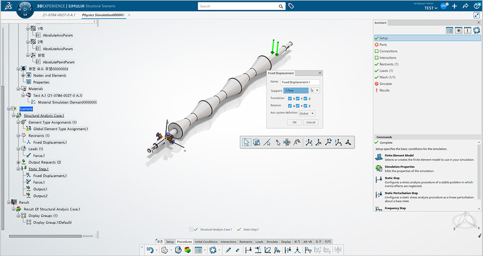Click the Connections checkbox in the Assistant
The image size is (483, 256).
pos(377,51)
